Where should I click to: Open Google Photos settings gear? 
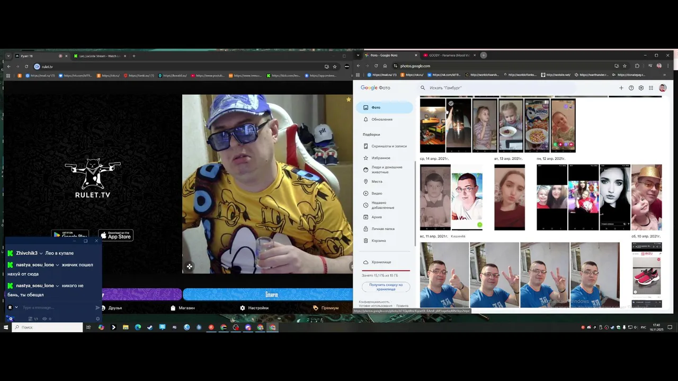pyautogui.click(x=641, y=88)
